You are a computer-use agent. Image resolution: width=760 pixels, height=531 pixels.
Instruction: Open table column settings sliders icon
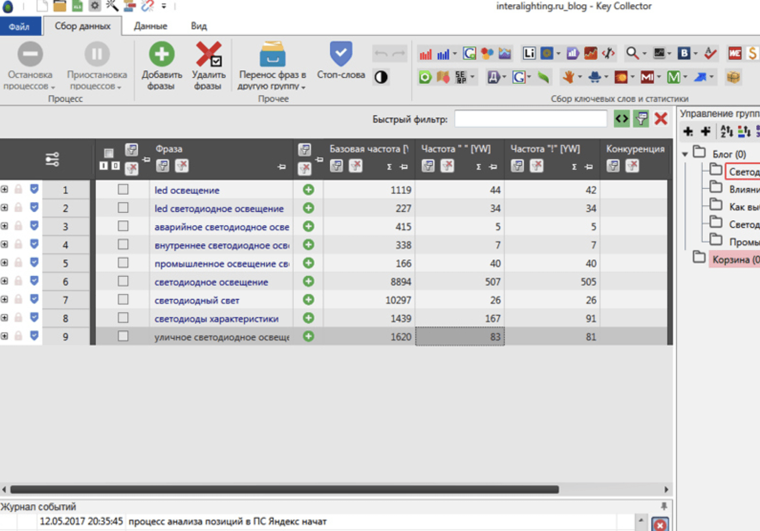[52, 159]
